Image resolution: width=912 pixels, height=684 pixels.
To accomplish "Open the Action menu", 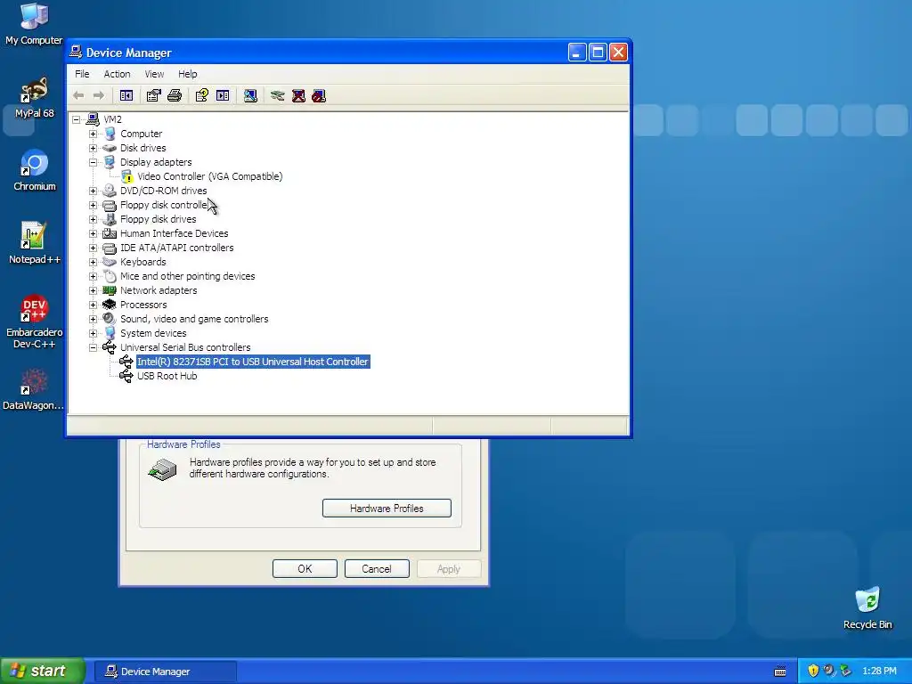I will (x=117, y=74).
